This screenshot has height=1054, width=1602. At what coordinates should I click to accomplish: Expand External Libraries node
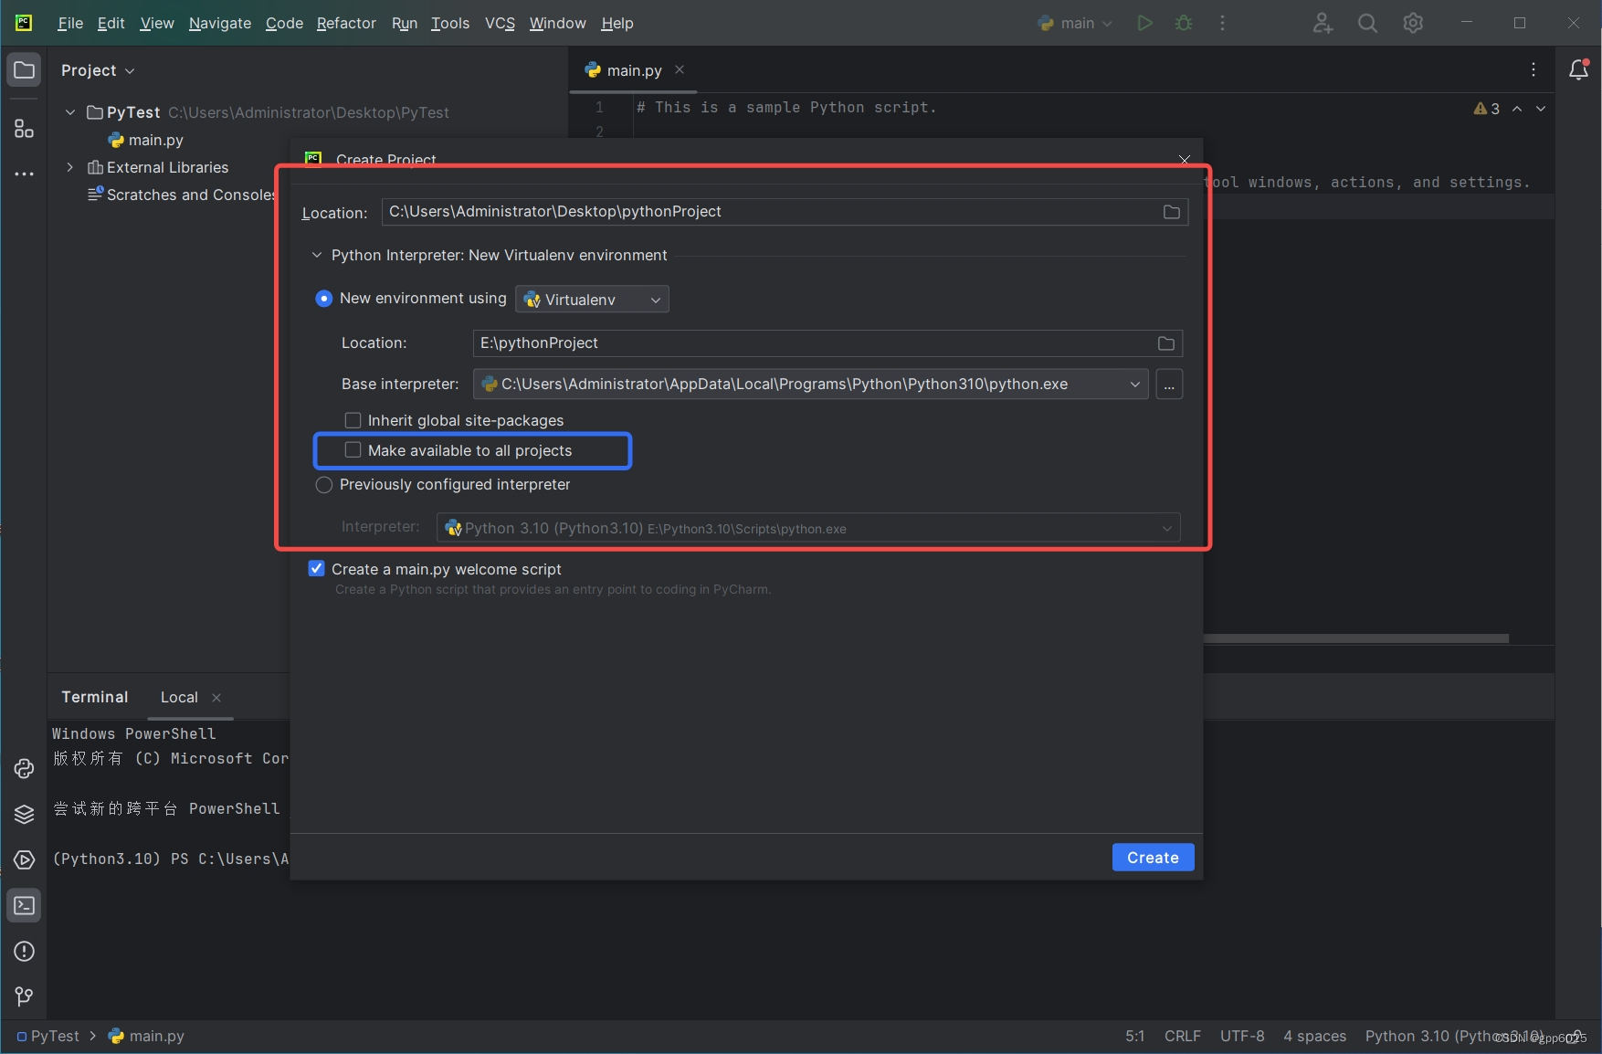click(70, 167)
